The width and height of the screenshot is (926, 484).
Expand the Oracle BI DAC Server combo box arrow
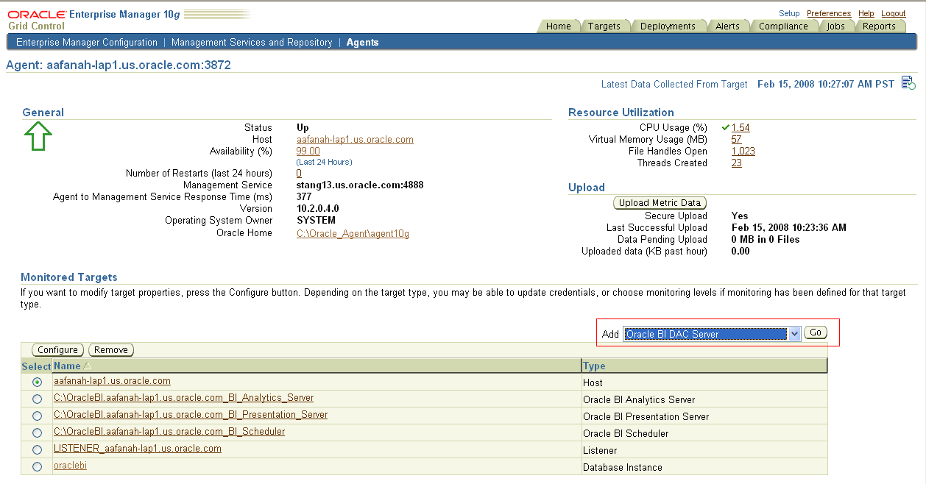click(794, 333)
